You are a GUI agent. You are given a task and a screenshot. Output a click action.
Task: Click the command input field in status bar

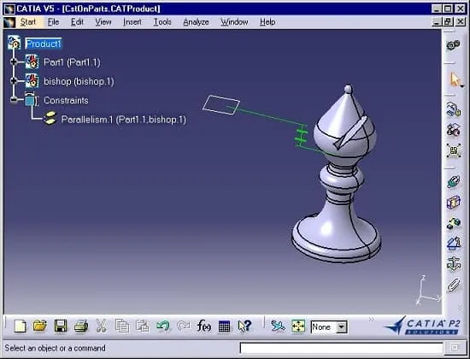pyautogui.click(x=341, y=348)
